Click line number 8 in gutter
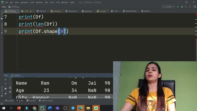 (x=6, y=24)
